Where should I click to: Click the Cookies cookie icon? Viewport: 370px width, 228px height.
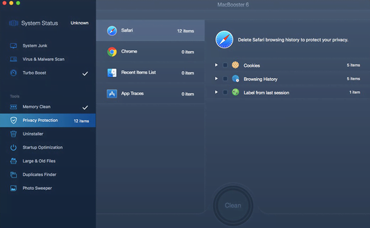(235, 65)
